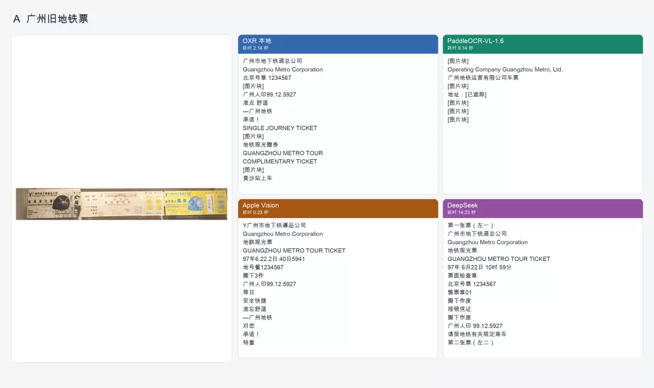Click the 耗时 0.23 秒 timing label
Image resolution: width=654 pixels, height=388 pixels.
click(x=256, y=212)
